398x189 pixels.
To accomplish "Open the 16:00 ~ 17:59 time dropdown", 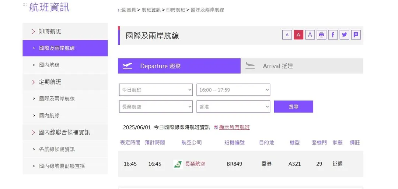I will 233,90.
